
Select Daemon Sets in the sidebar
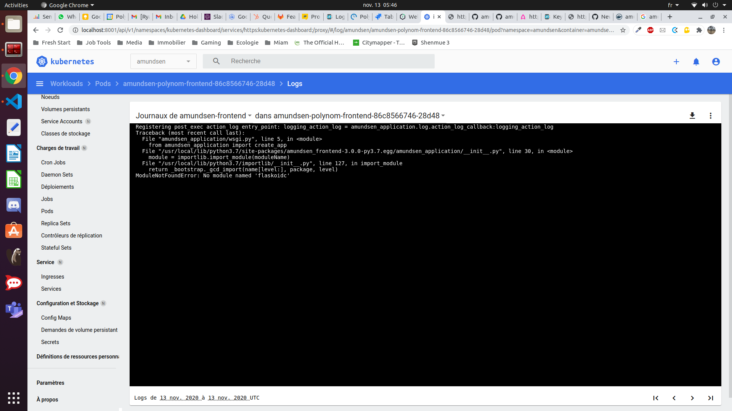click(57, 175)
